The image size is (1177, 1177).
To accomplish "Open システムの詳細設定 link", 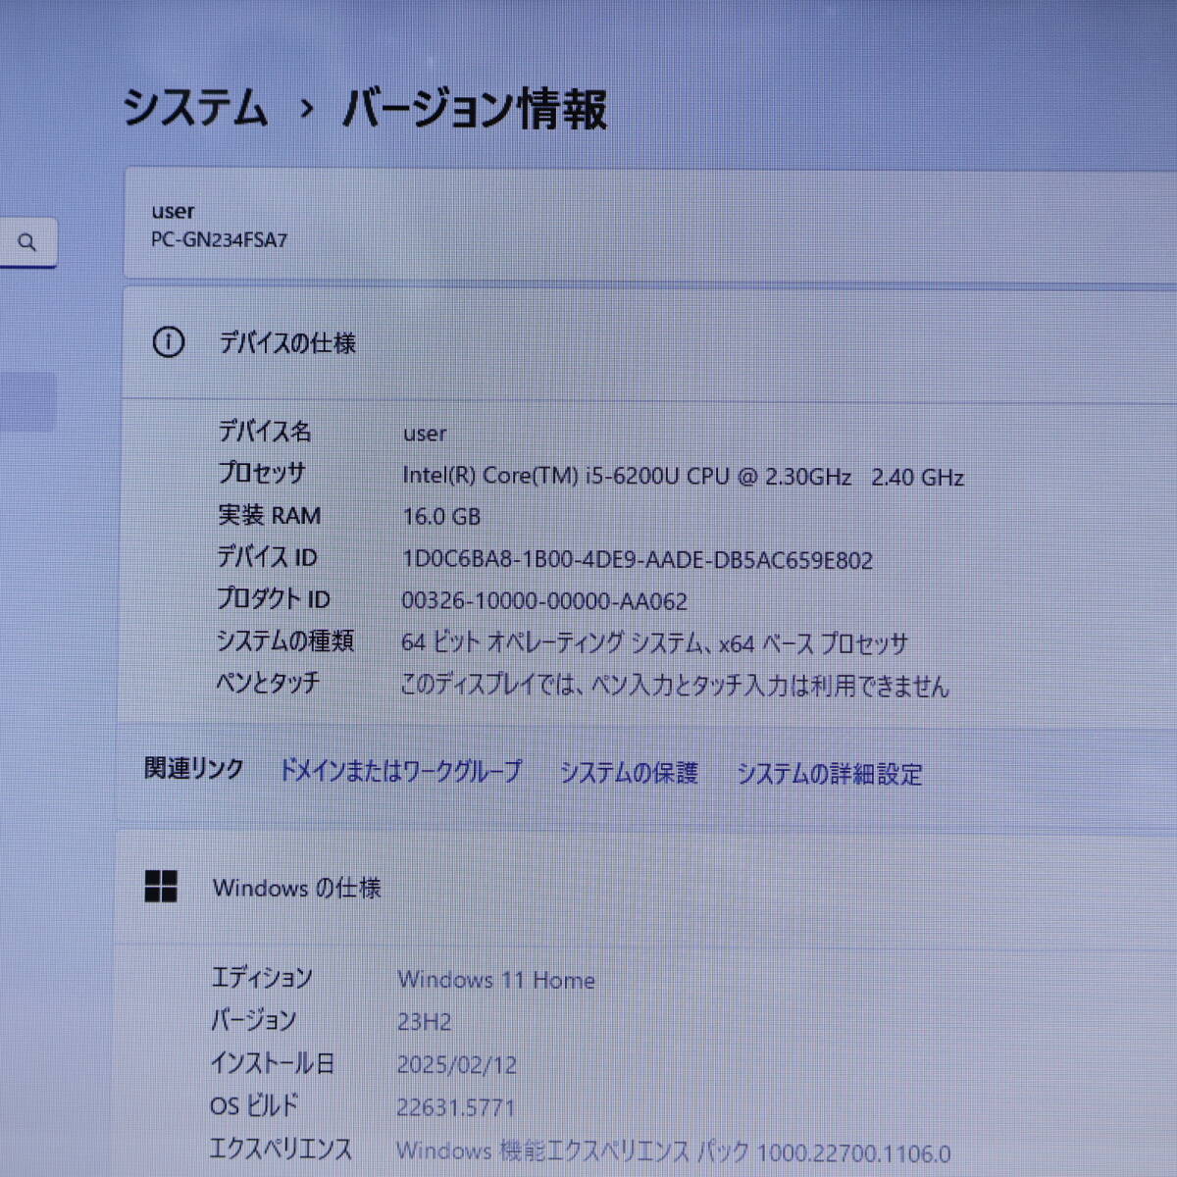I will (829, 774).
